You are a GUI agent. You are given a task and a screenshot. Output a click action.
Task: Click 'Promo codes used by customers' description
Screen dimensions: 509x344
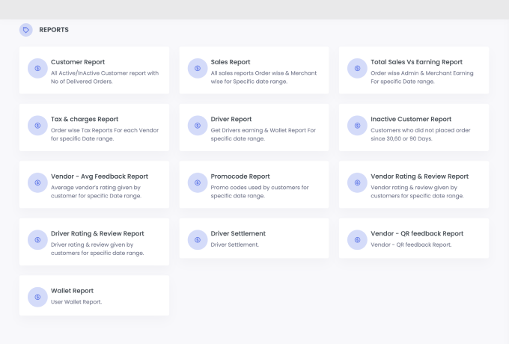click(260, 191)
